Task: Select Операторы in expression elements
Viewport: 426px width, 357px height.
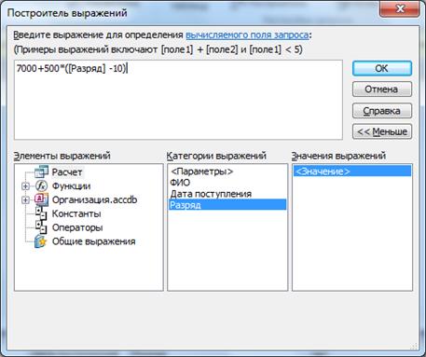Action: [77, 227]
